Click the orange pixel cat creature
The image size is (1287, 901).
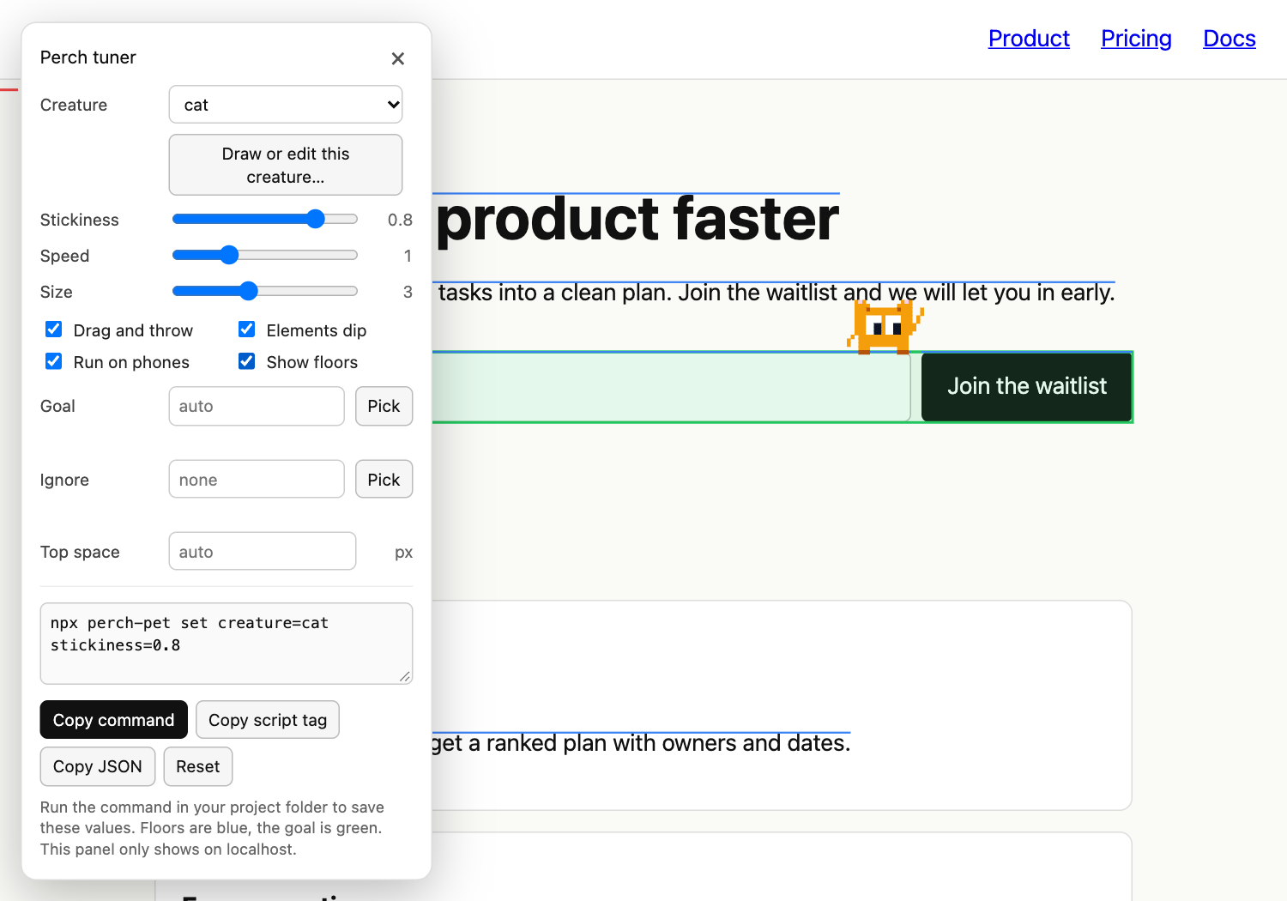[x=885, y=327]
